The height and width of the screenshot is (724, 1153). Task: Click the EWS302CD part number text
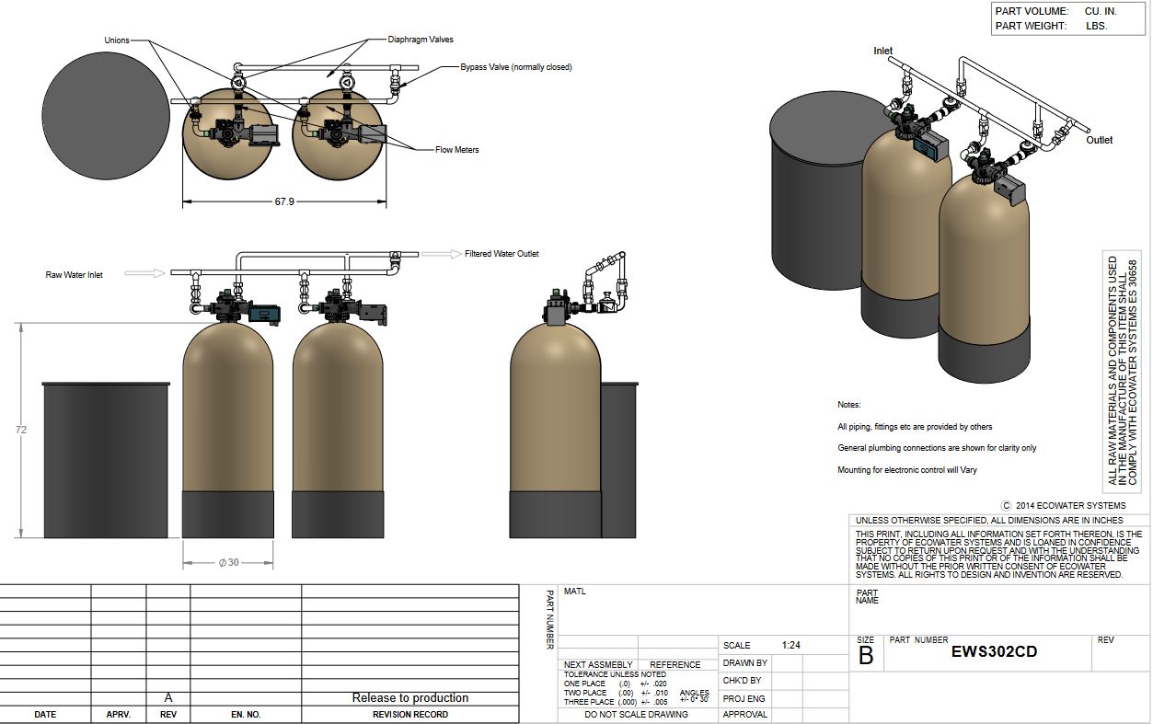point(994,651)
